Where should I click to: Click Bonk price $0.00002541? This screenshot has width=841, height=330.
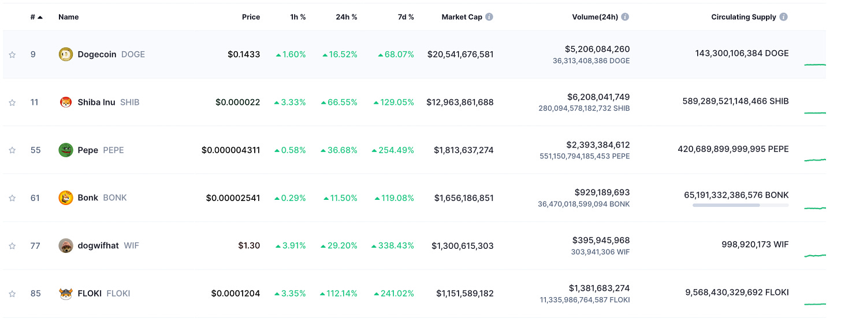coord(233,198)
